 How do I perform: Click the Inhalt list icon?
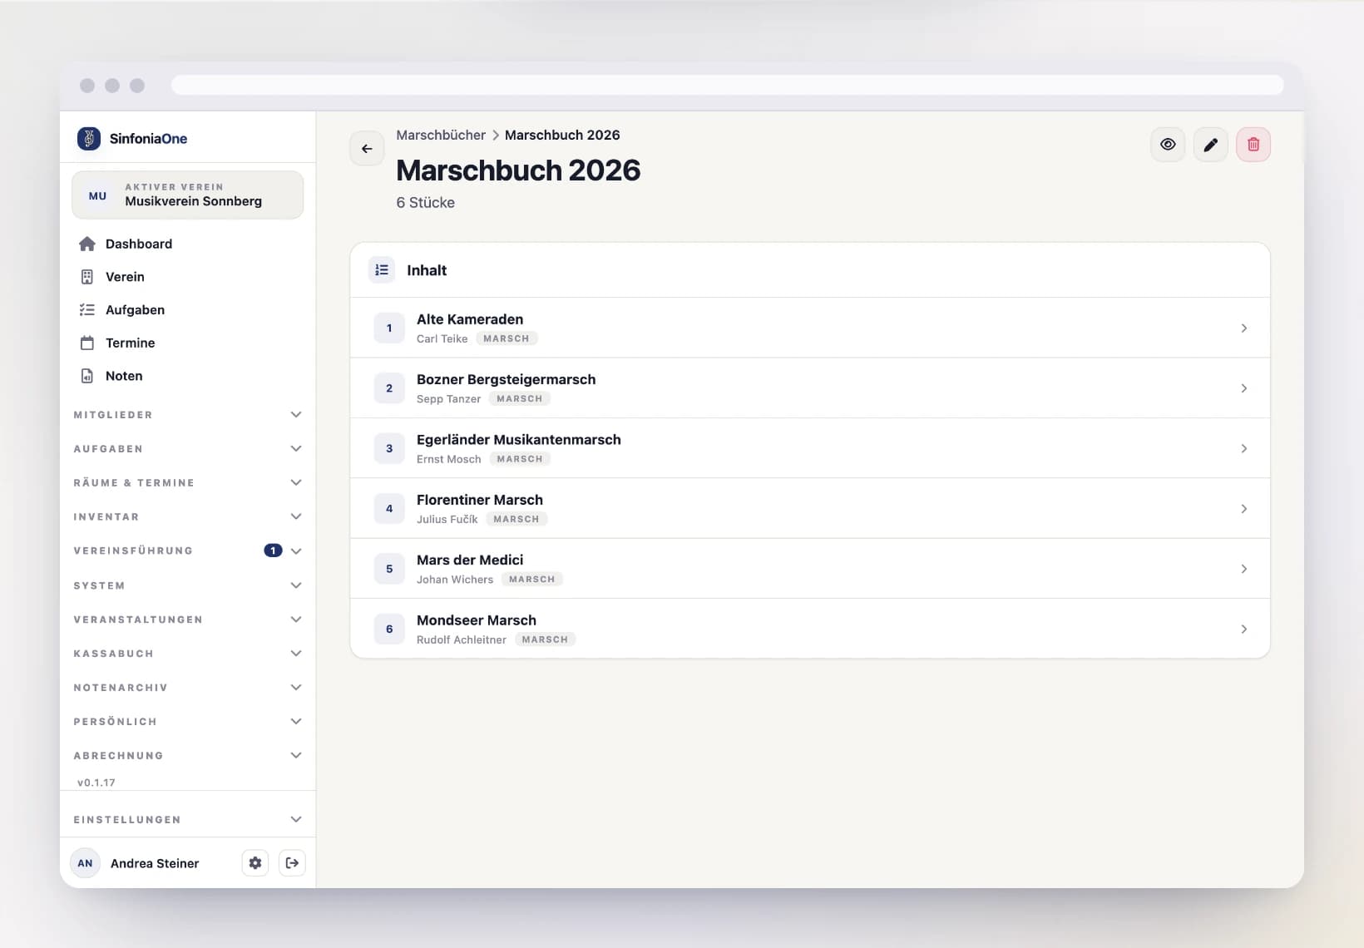point(382,270)
